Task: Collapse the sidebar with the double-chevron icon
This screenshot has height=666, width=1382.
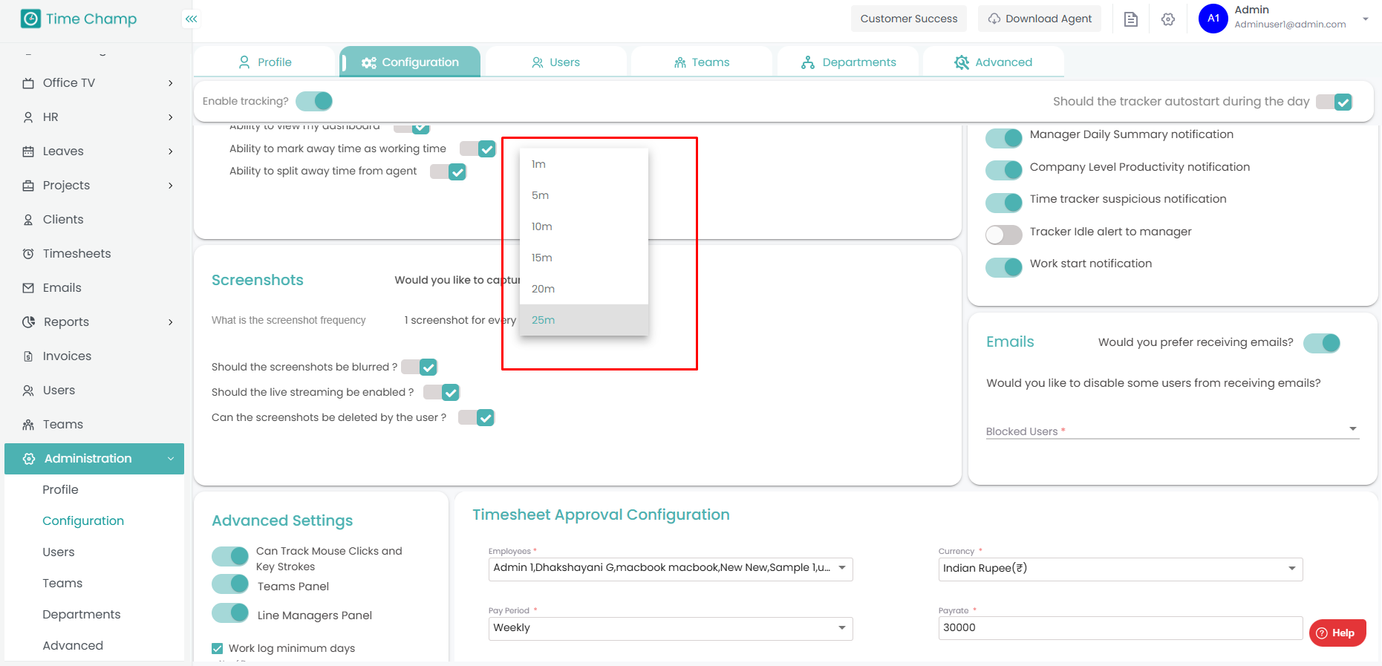Action: pos(192,19)
